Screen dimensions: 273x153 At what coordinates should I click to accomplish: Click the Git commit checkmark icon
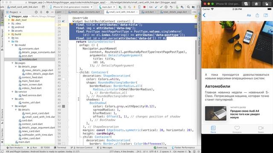coord(161,7)
